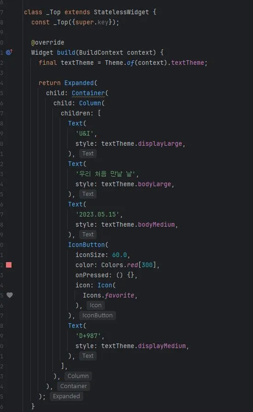The width and height of the screenshot is (253, 412).
Task: Click the 'Text' closing hint after bodyMedium
Action: click(87, 235)
